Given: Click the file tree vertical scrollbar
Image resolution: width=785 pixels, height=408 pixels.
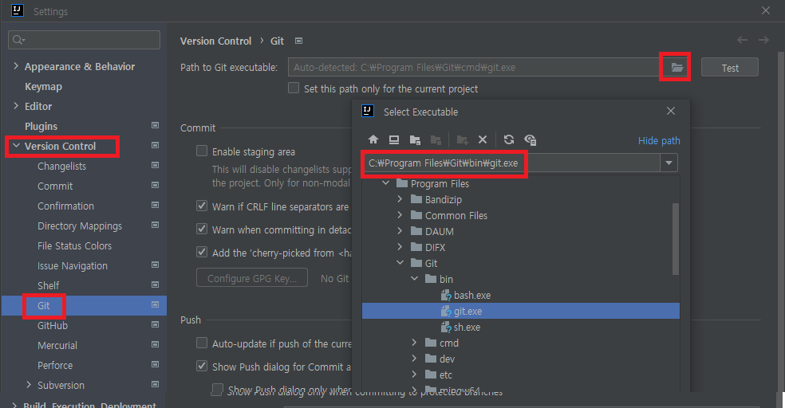Looking at the screenshot, I should click(676, 239).
